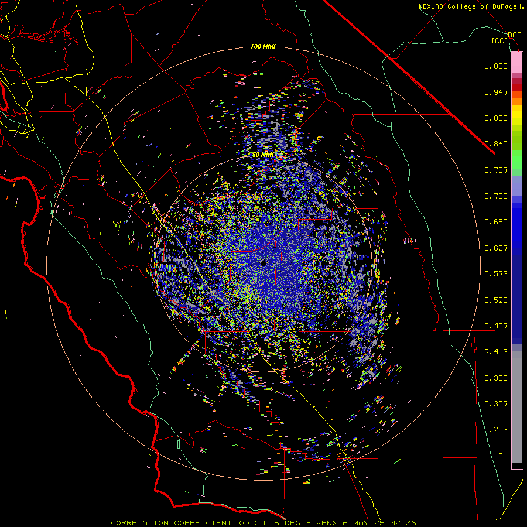This screenshot has height=527, width=527.
Task: Click the KHNX station ID in the footer
Action: click(328, 523)
